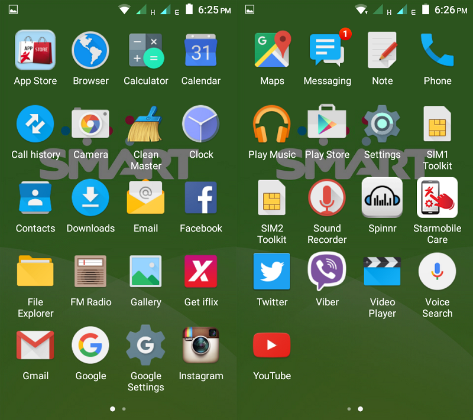Launch Get iflix
Image resolution: width=473 pixels, height=420 pixels.
[x=201, y=272]
